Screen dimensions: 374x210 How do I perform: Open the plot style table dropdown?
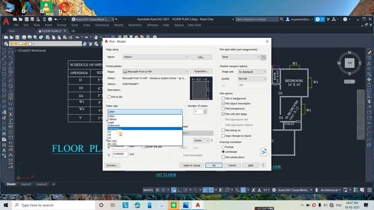pos(240,57)
